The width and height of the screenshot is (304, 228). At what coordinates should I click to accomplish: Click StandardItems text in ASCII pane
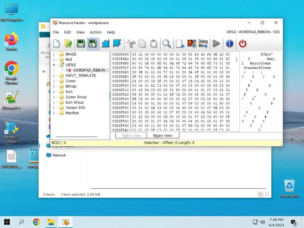(x=257, y=68)
